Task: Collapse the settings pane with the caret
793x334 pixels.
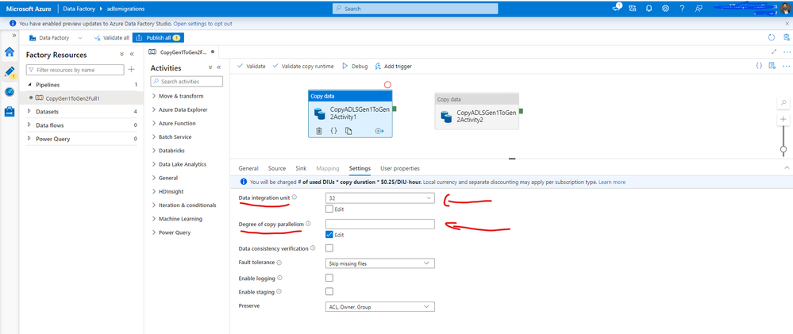Action: pos(787,167)
